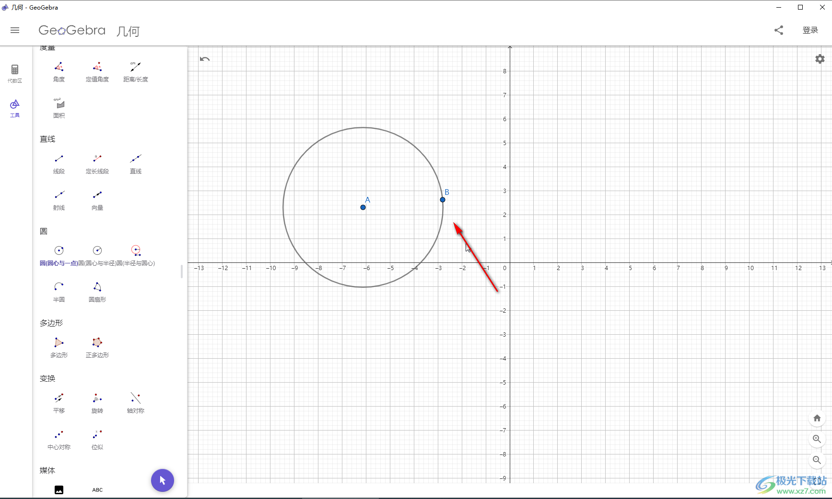The image size is (832, 499).
Task: Zoom out of the graphics view
Action: pyautogui.click(x=817, y=460)
